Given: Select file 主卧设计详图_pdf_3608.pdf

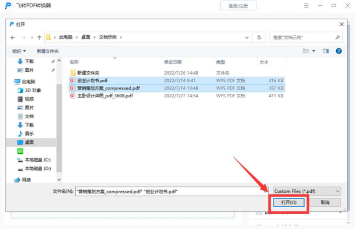Looking at the screenshot, I should pyautogui.click(x=105, y=95).
